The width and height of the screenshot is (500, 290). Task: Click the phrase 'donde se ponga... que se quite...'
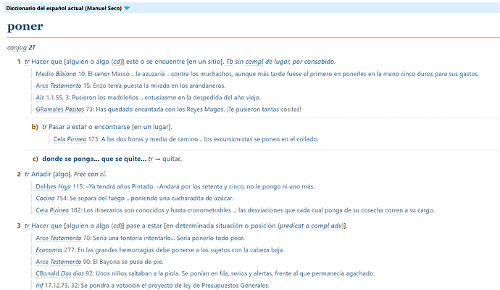click(x=94, y=159)
